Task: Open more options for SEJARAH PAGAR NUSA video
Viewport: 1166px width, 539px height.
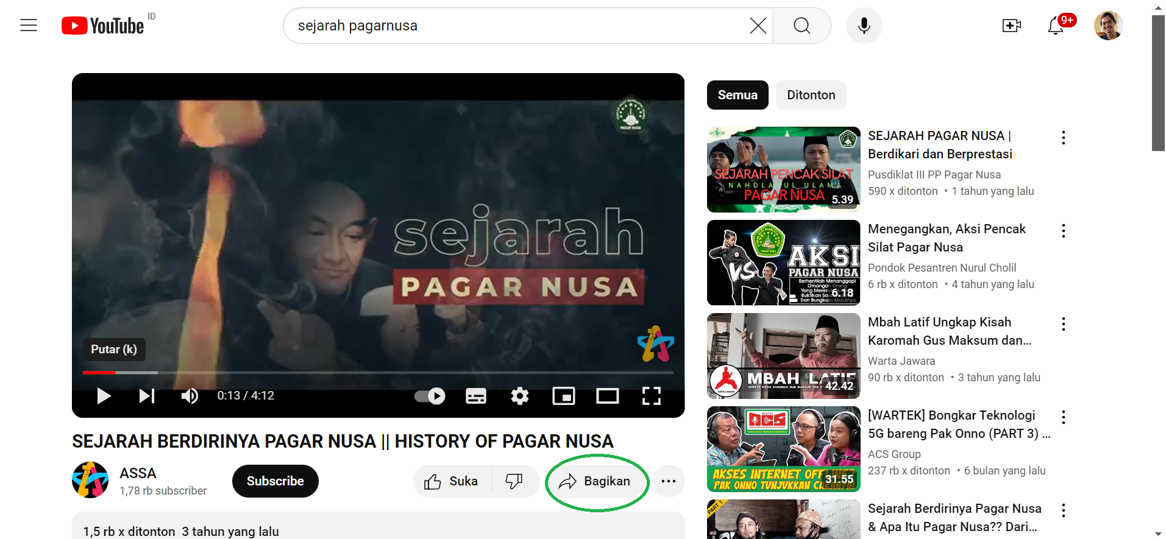Action: (x=1063, y=138)
